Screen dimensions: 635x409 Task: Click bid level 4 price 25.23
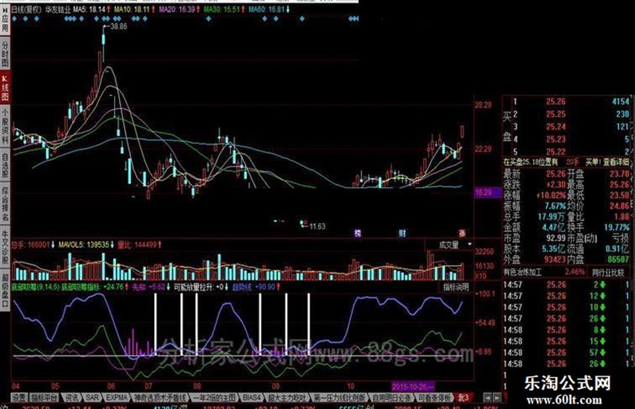tap(556, 139)
